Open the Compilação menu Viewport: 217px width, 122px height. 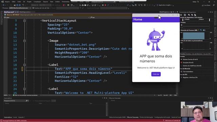click(x=37, y=2)
